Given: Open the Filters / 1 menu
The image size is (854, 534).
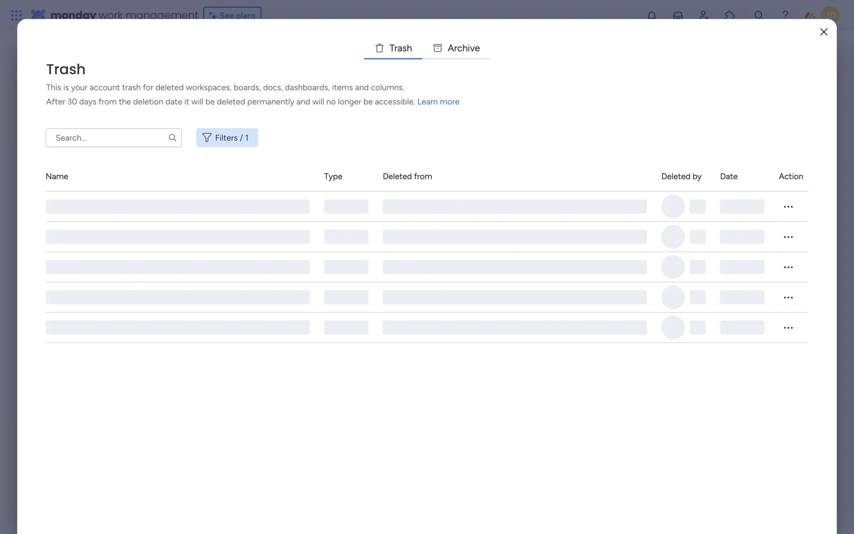Looking at the screenshot, I should tap(227, 138).
